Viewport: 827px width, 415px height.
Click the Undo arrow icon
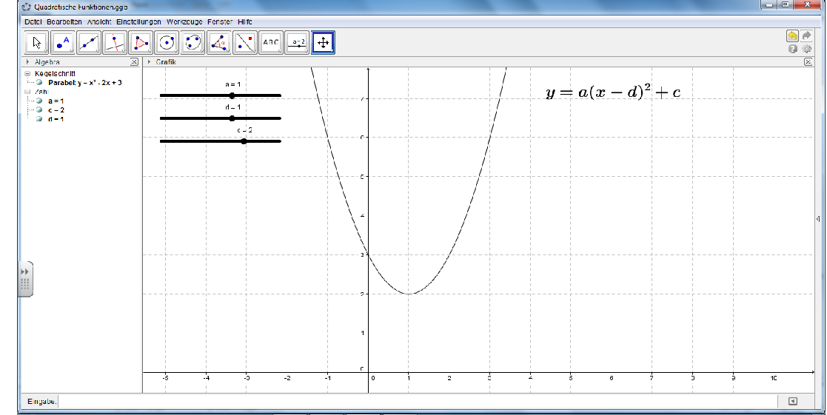[x=792, y=36]
